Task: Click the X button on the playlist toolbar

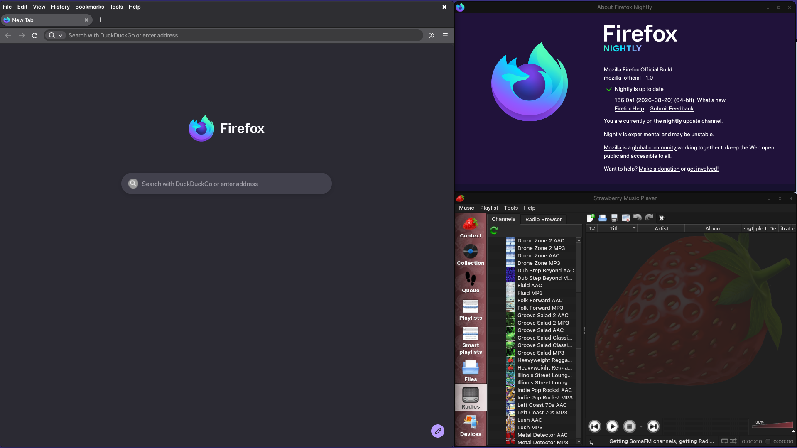Action: 662,218
